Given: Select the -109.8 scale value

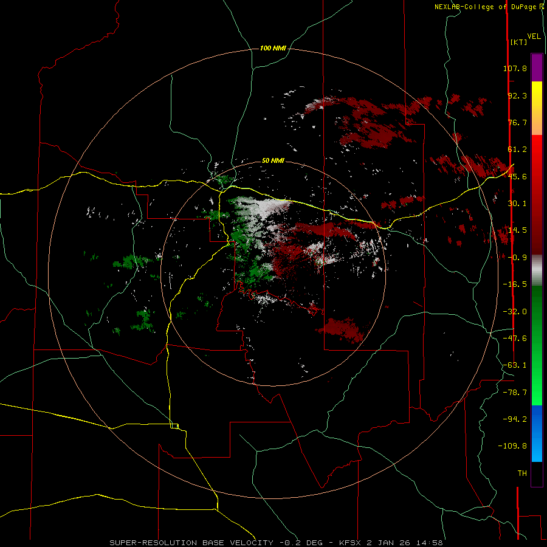Looking at the screenshot, I should point(512,446).
